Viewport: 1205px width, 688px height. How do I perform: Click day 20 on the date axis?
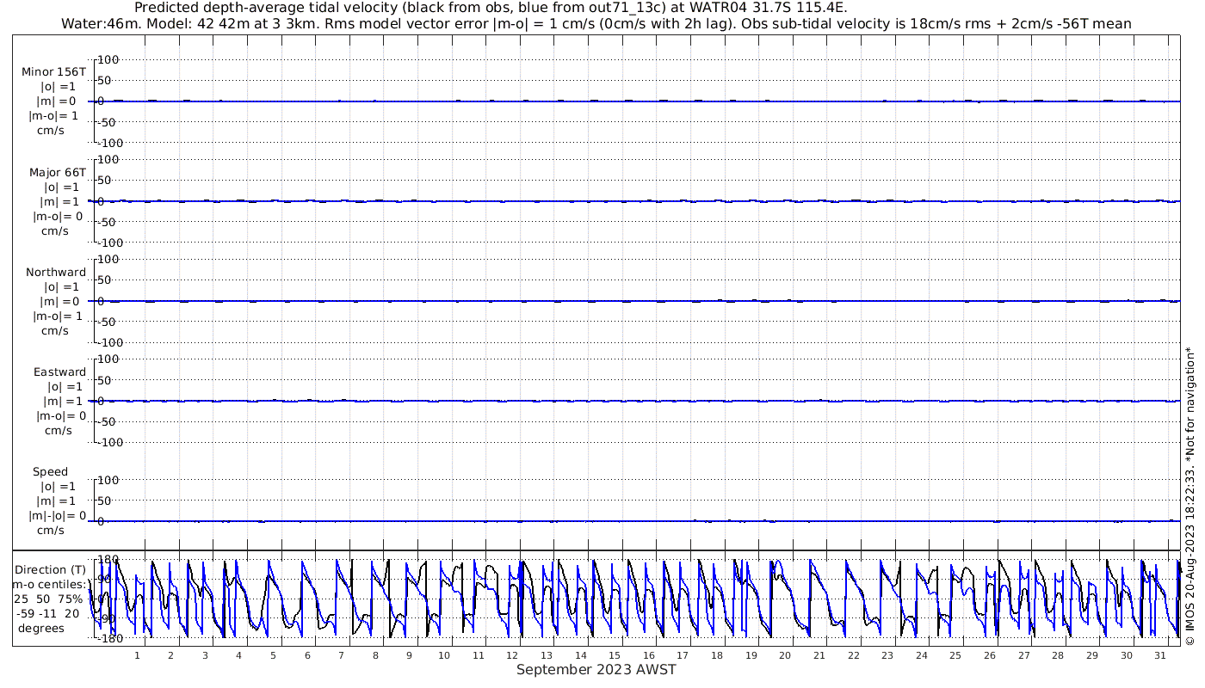pos(785,655)
